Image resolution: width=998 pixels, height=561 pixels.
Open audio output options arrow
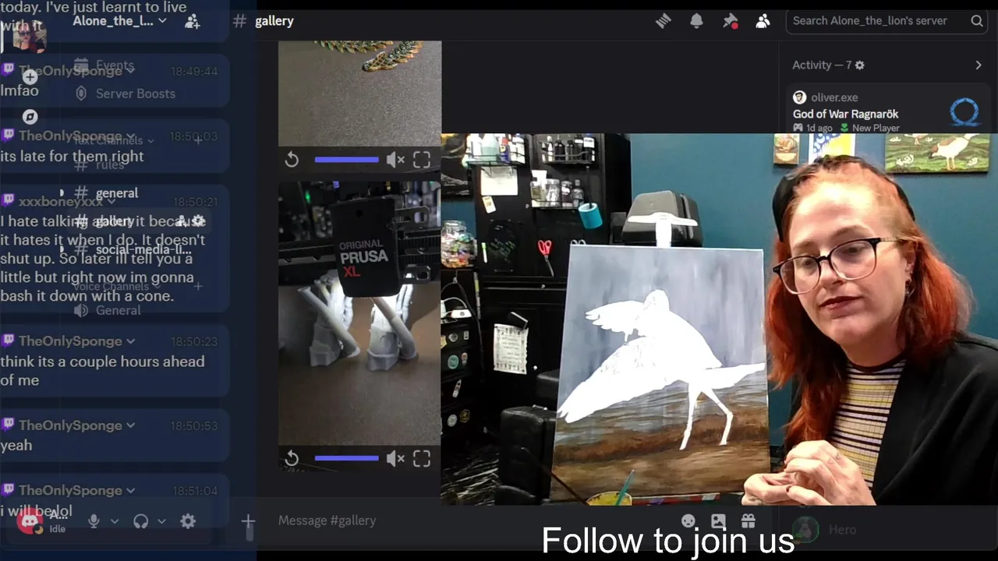[161, 521]
